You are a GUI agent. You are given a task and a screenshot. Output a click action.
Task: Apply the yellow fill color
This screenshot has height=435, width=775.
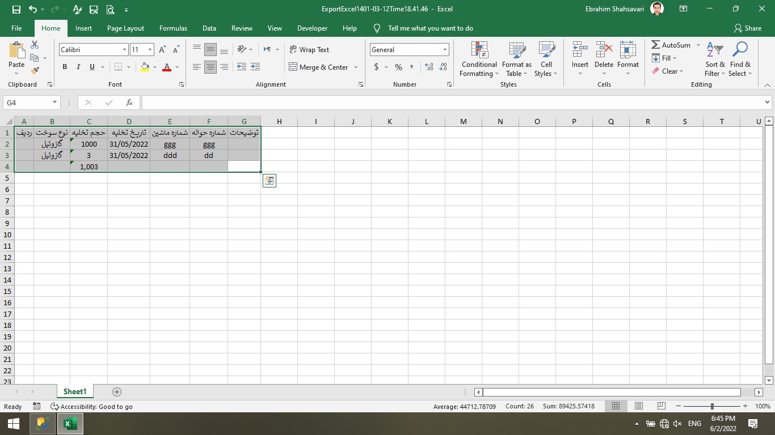tap(145, 67)
